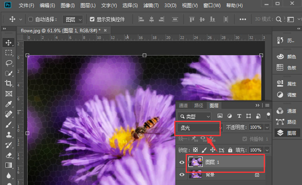Toggle lock position icon

tap(213, 150)
